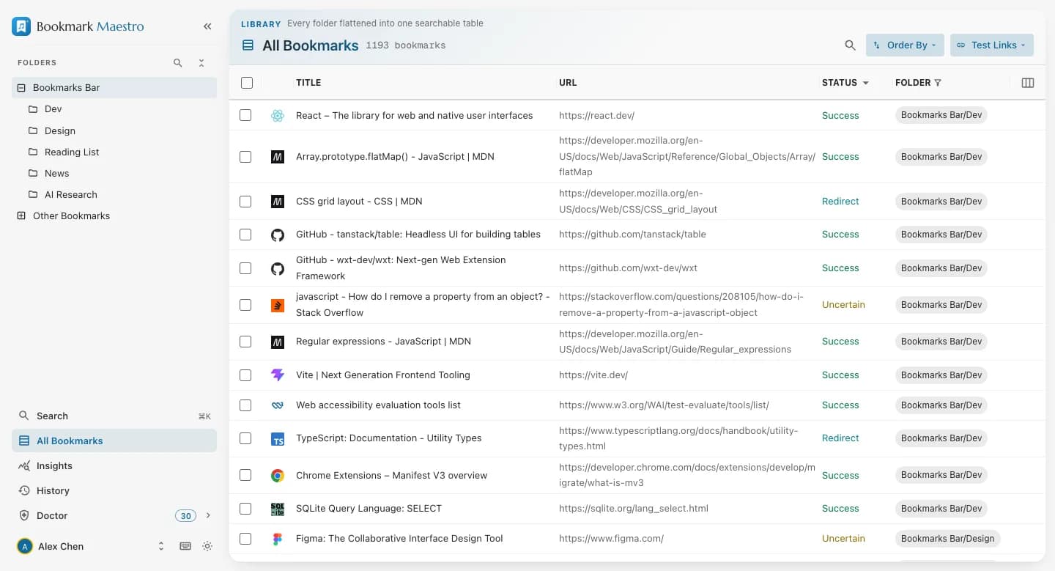Viewport: 1055px width, 571px height.
Task: Check the CSS grid layout row checkbox
Action: 245,202
